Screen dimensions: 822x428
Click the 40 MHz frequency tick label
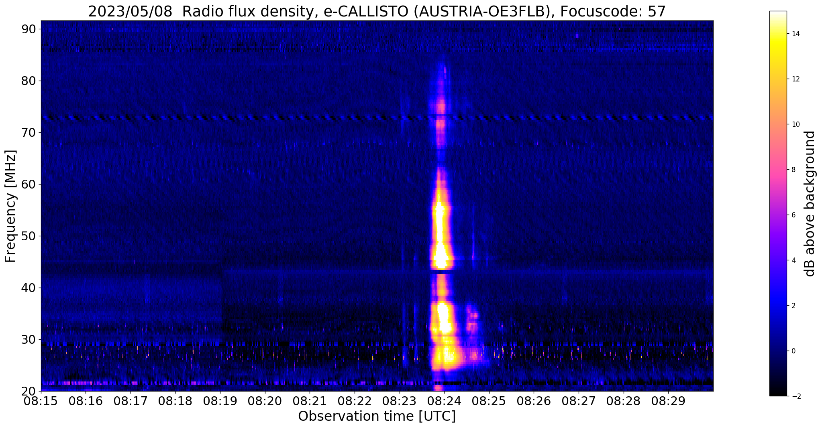(29, 288)
